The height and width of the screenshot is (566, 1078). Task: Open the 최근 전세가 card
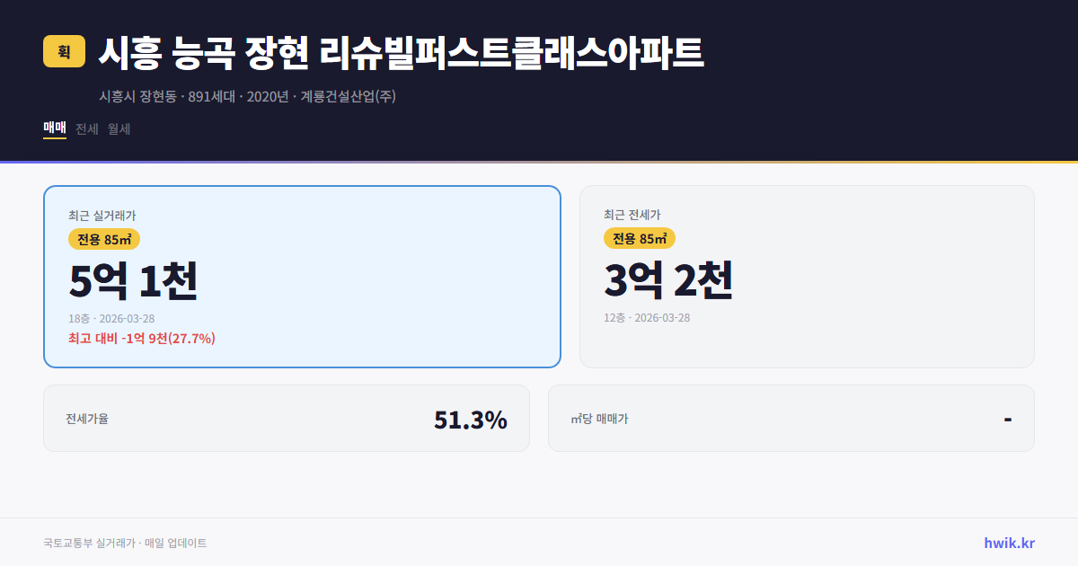coord(807,276)
